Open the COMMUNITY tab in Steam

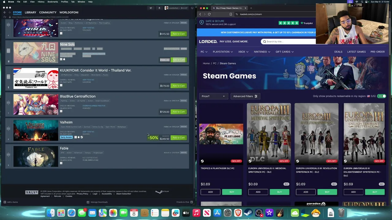48,13
